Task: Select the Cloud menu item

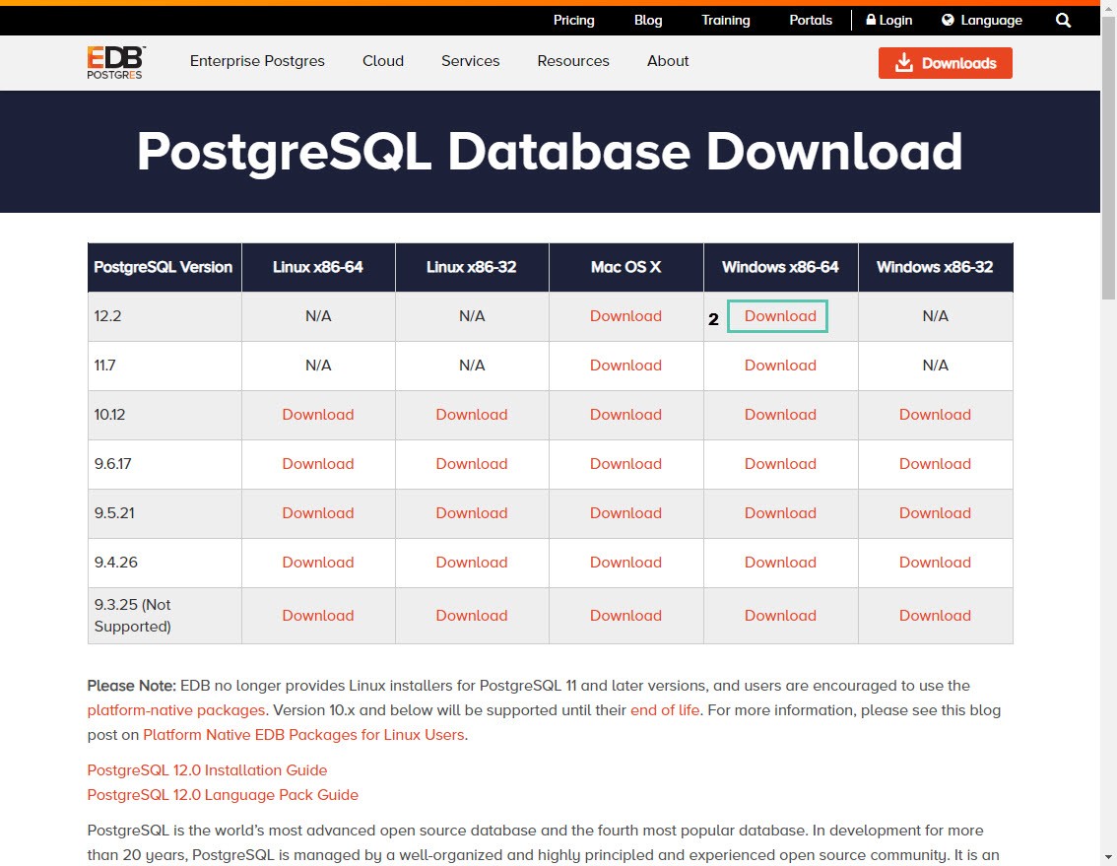Action: tap(383, 61)
